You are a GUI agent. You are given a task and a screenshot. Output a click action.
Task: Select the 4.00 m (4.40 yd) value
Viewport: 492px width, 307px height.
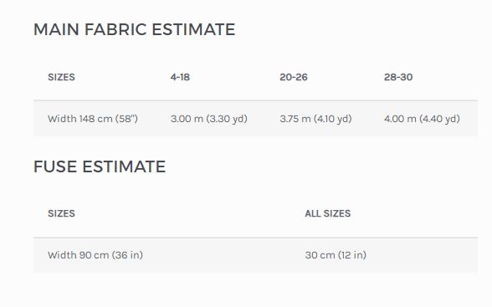click(422, 119)
